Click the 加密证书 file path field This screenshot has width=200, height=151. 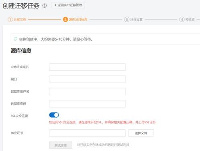click(x=88, y=133)
